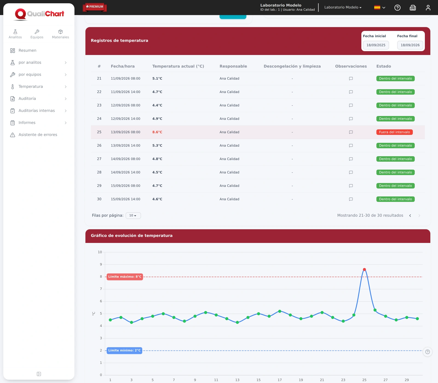Open observations comment icon for row 23

351,105
